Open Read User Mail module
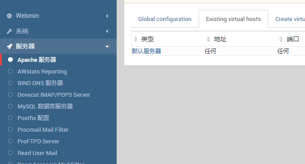The image size is (305, 164). (37, 153)
